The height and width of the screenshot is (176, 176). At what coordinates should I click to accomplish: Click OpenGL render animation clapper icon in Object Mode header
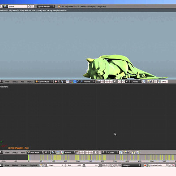(x=151, y=81)
